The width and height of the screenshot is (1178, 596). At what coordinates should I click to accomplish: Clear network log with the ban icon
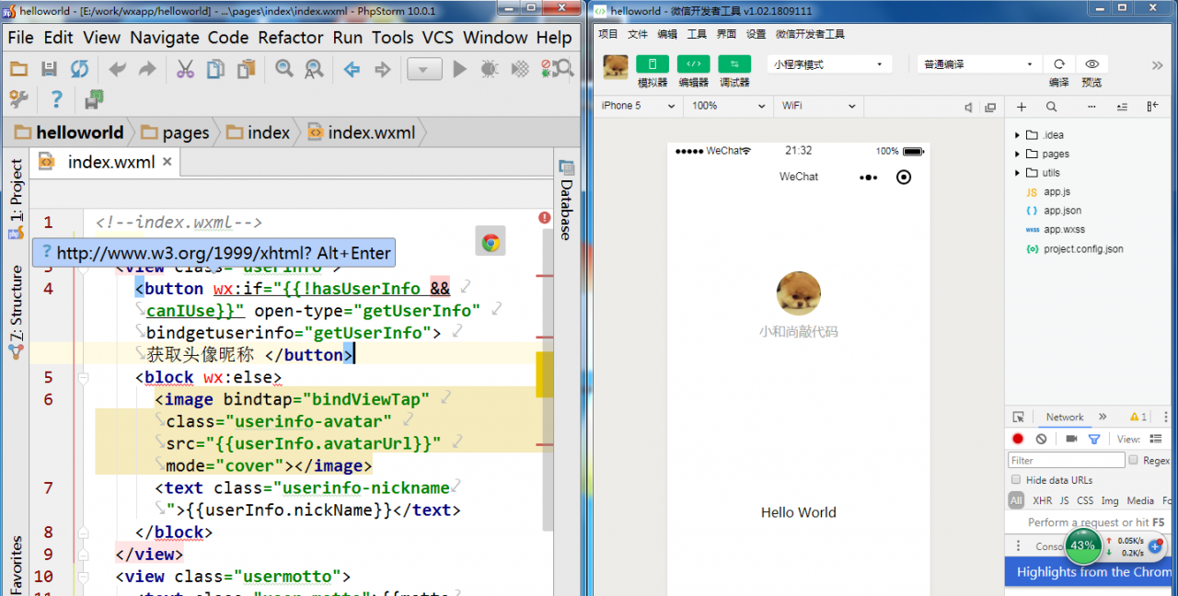[x=1041, y=440]
